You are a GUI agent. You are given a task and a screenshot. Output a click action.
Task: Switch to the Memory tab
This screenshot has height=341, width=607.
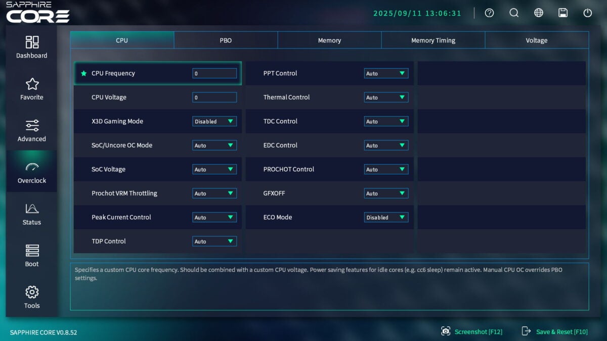(329, 40)
